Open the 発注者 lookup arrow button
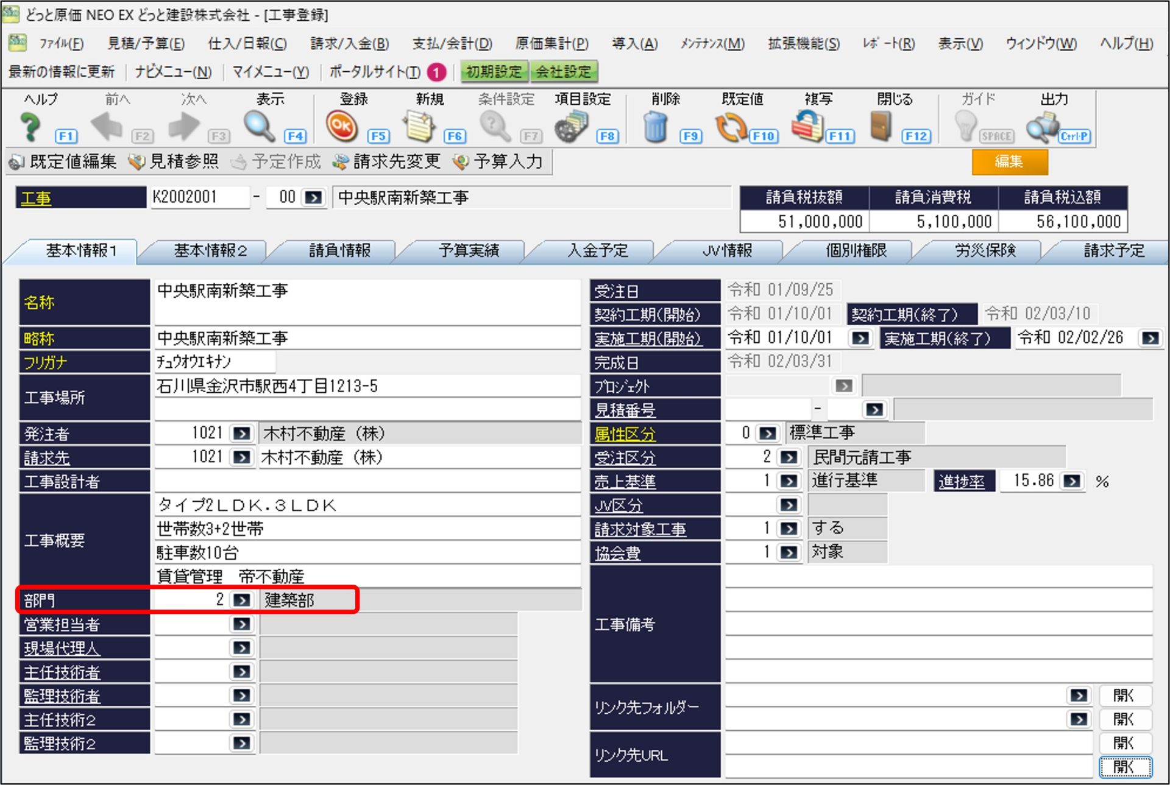Image resolution: width=1170 pixels, height=785 pixels. (242, 433)
